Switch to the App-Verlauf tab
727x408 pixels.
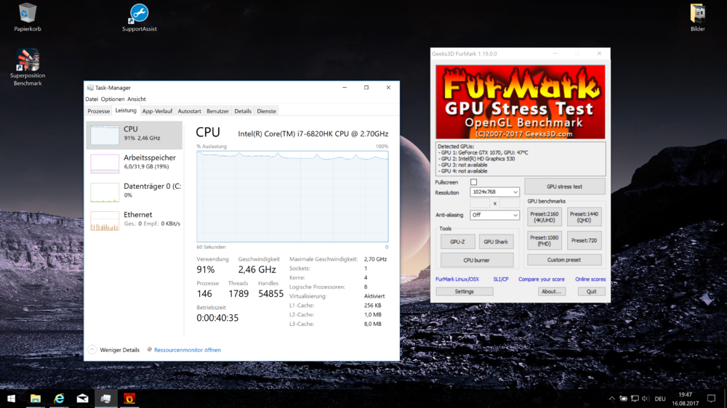[x=157, y=111]
